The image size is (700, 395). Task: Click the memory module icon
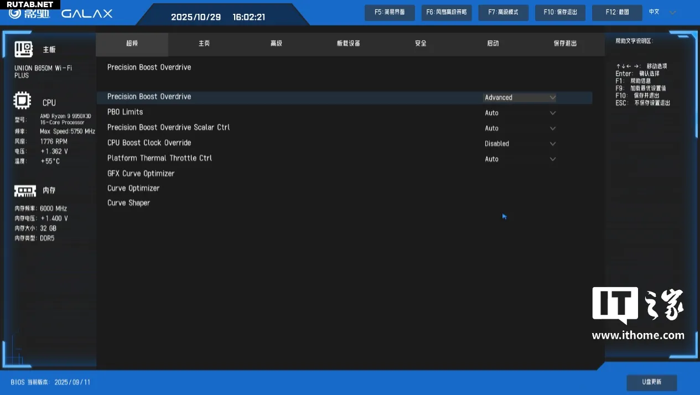click(x=25, y=190)
